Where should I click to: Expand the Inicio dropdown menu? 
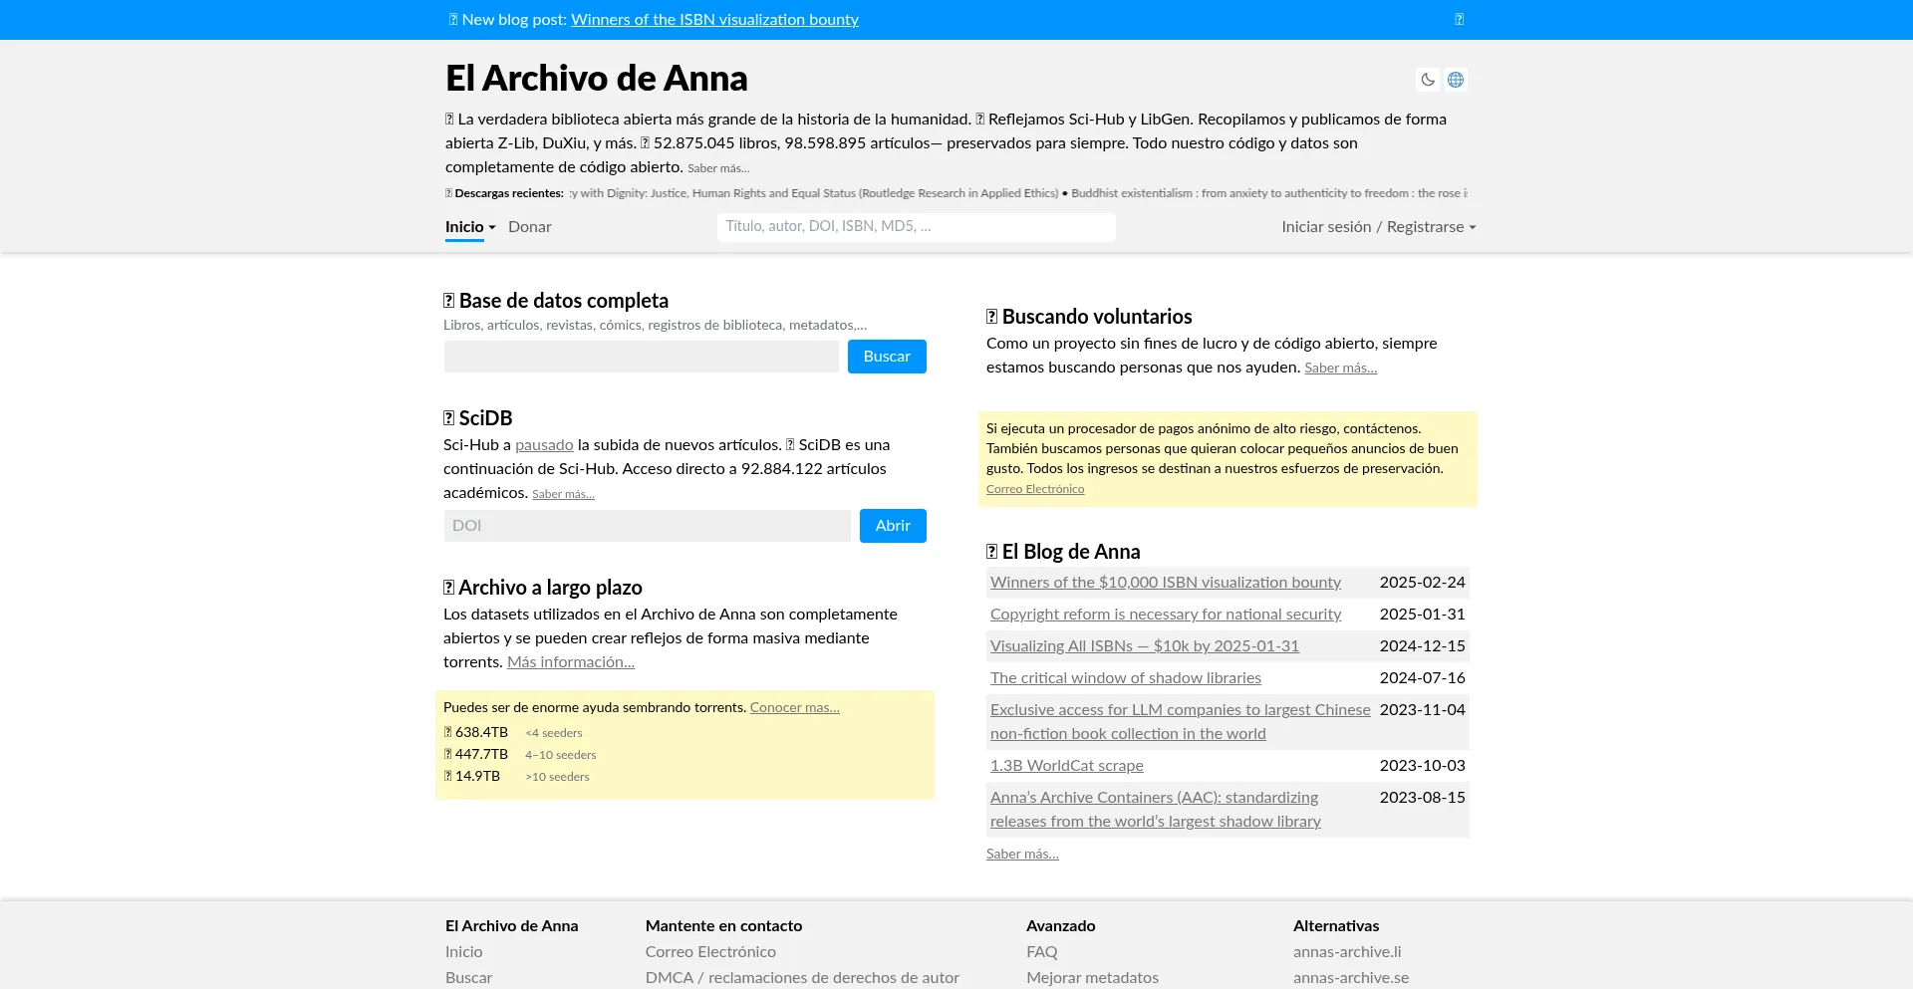[x=470, y=227]
